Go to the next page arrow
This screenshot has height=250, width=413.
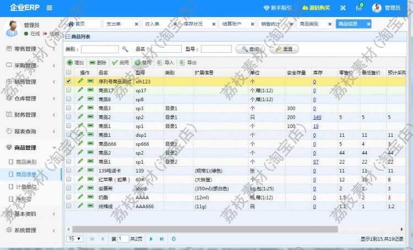[151, 239]
